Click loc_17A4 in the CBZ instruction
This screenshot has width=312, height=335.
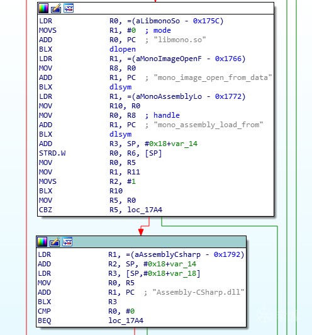tap(145, 210)
